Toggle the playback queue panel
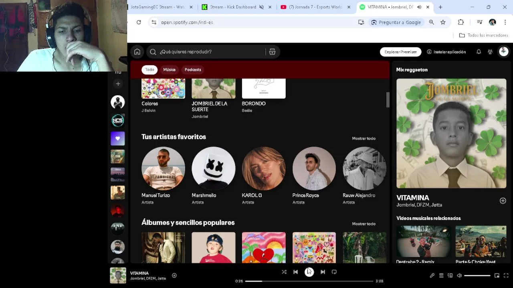This screenshot has width=513, height=288. pyautogui.click(x=441, y=276)
